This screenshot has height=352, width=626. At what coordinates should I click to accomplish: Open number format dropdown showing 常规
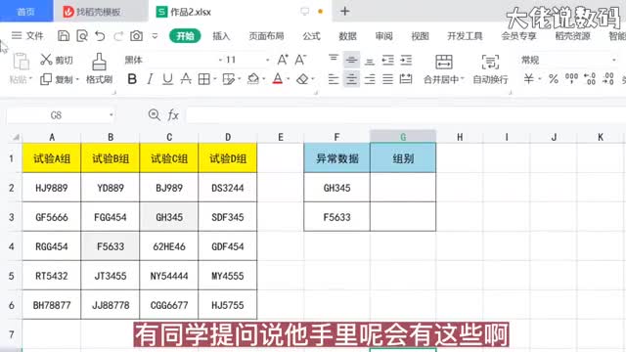(x=614, y=60)
